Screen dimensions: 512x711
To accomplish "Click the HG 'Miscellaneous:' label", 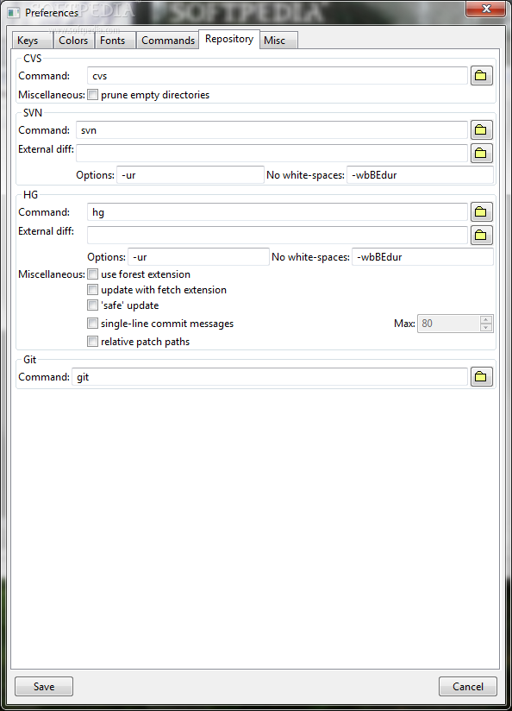I will point(52,274).
